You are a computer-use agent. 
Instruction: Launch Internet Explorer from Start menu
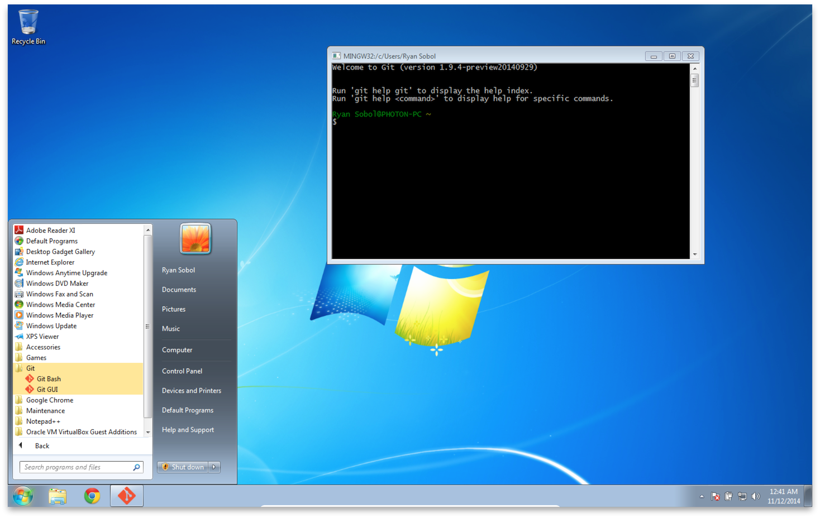[78, 262]
